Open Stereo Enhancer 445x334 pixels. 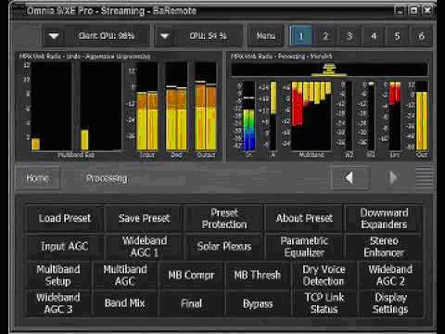coord(384,247)
